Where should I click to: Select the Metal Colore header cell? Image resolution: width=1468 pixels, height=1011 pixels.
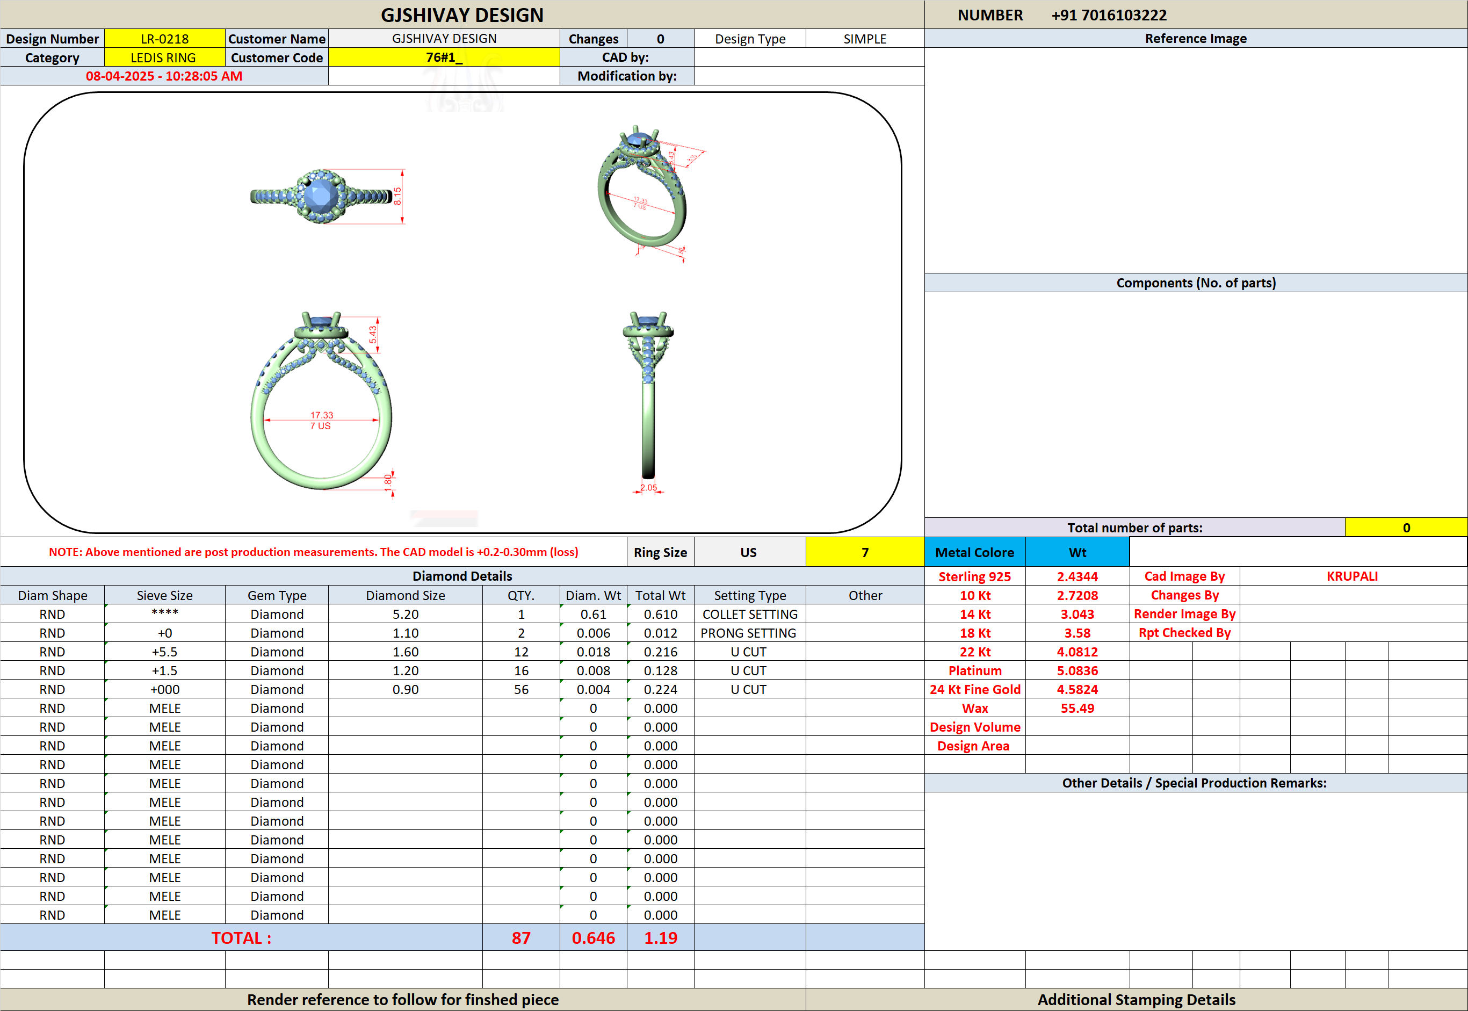pos(975,552)
